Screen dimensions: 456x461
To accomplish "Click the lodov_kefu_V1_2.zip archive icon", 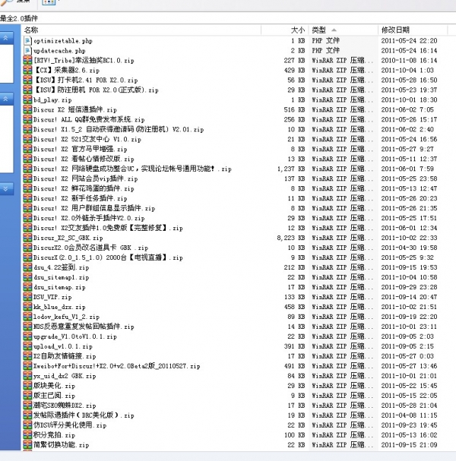I will point(27,317).
